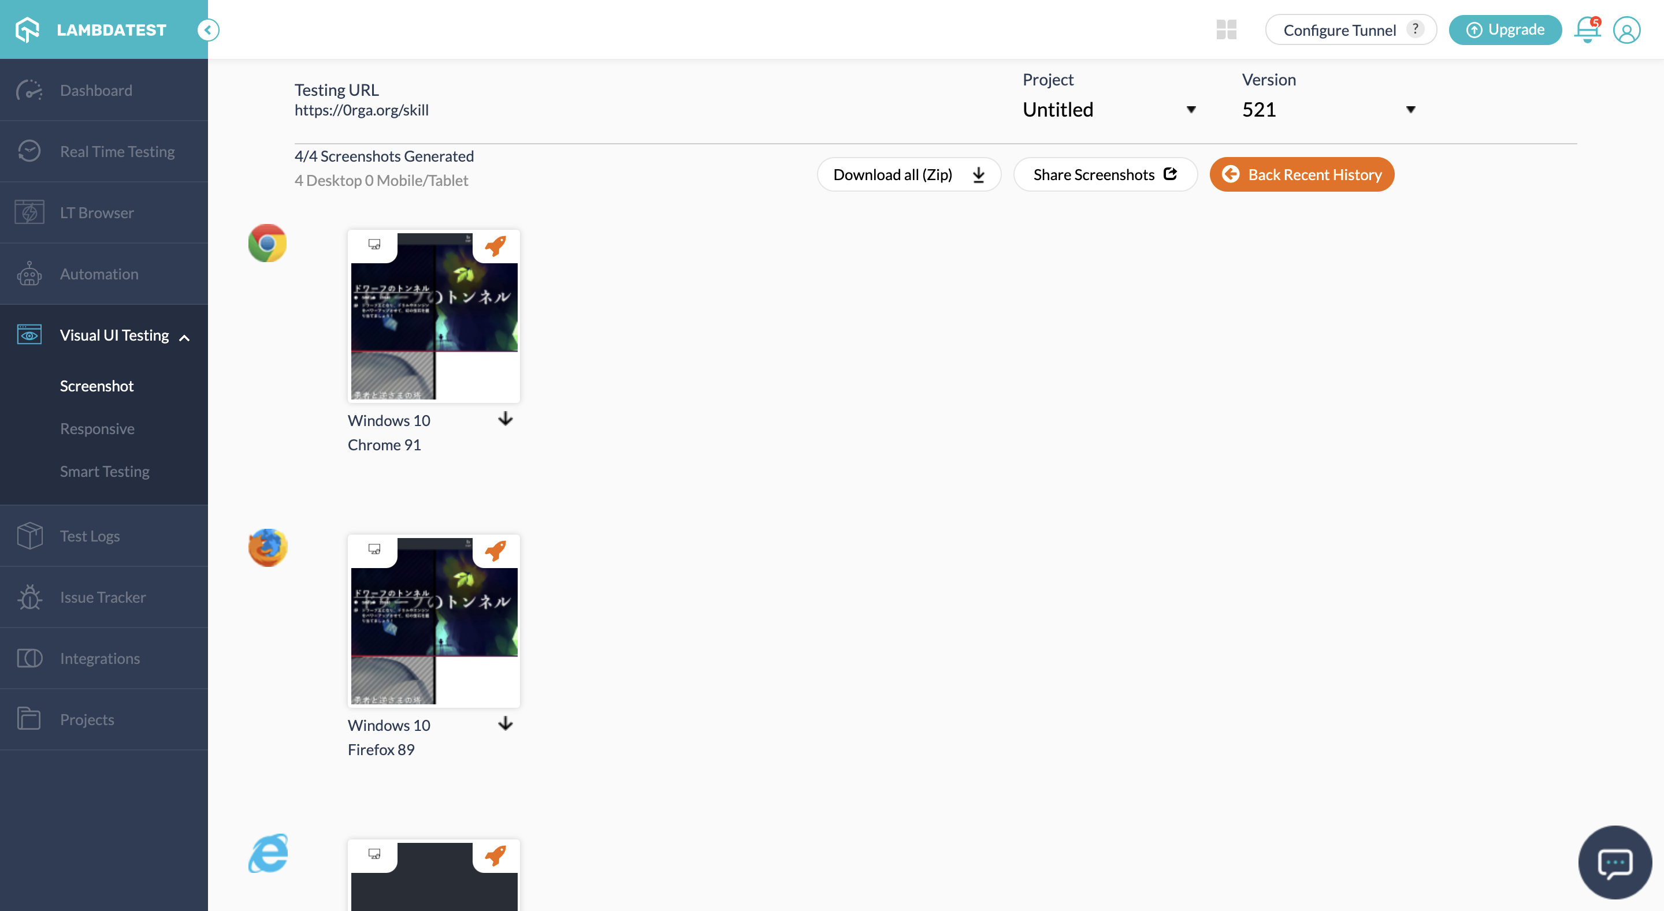Open the notifications bell
The image size is (1664, 911).
coord(1587,29)
